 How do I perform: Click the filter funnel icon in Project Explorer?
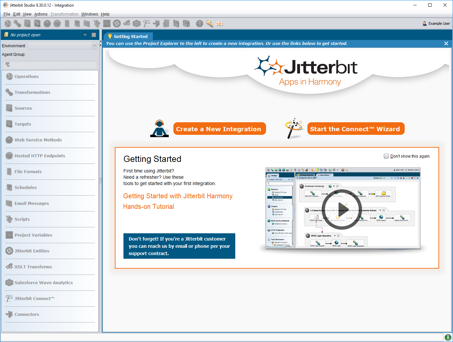coord(8,65)
